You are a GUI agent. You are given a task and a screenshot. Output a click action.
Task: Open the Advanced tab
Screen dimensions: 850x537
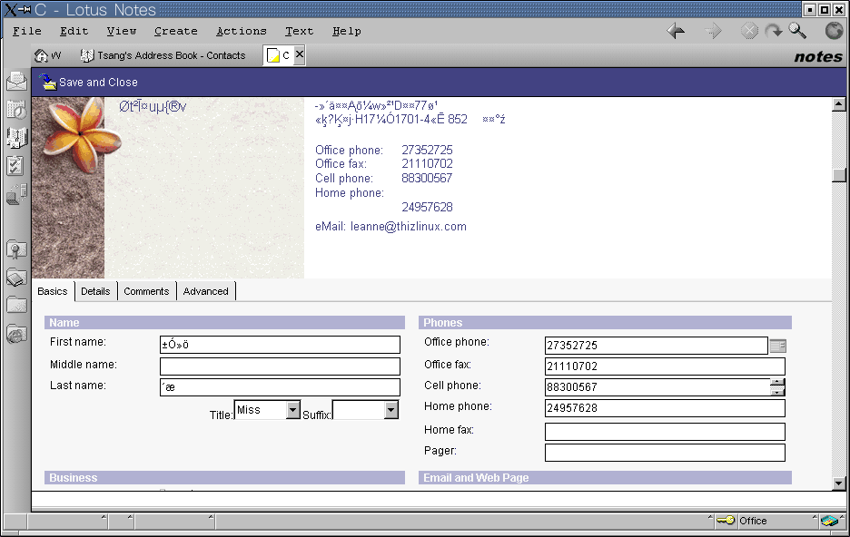click(x=206, y=291)
